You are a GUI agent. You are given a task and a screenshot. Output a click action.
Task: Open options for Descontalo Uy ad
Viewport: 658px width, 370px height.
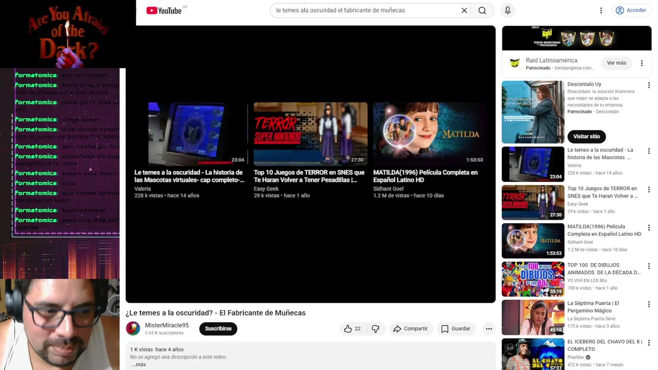tap(649, 85)
